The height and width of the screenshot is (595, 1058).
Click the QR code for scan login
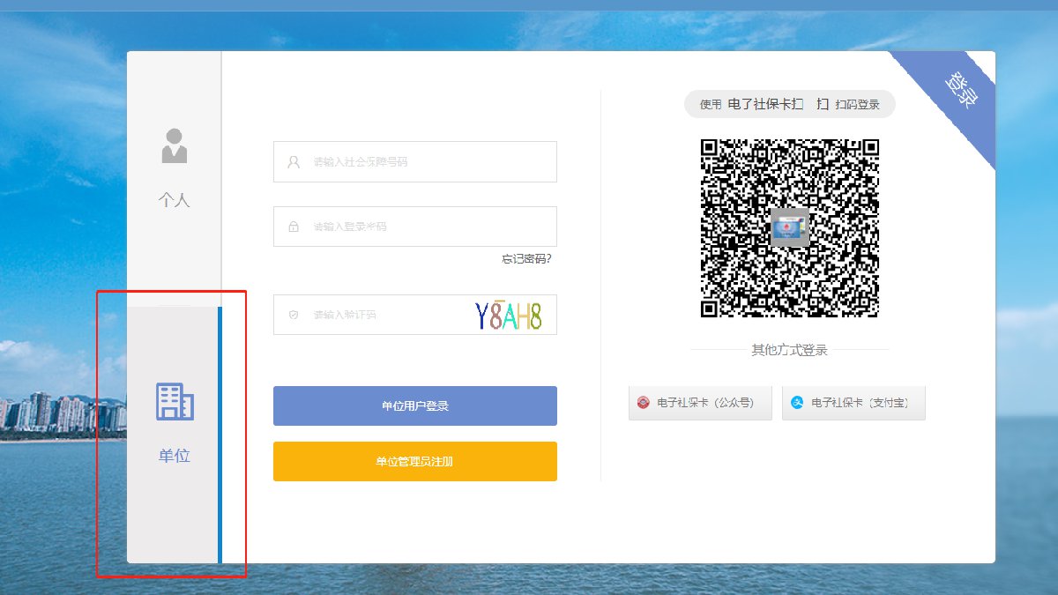click(x=790, y=228)
